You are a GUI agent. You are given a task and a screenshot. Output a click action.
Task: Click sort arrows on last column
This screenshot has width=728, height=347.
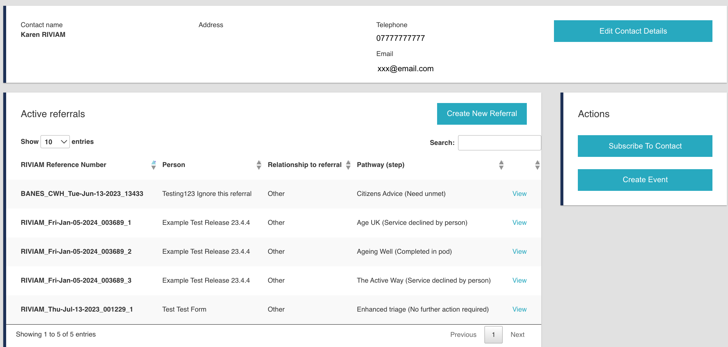(537, 165)
